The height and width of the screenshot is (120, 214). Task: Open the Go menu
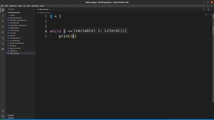click(24, 6)
